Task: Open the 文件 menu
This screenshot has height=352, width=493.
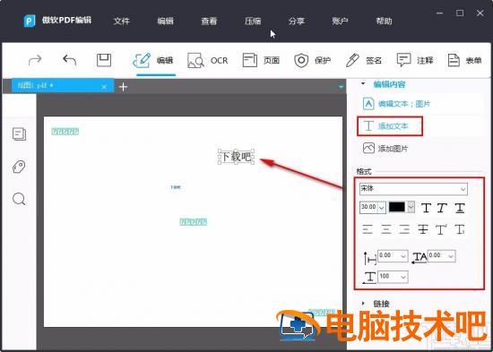Action: (x=122, y=21)
